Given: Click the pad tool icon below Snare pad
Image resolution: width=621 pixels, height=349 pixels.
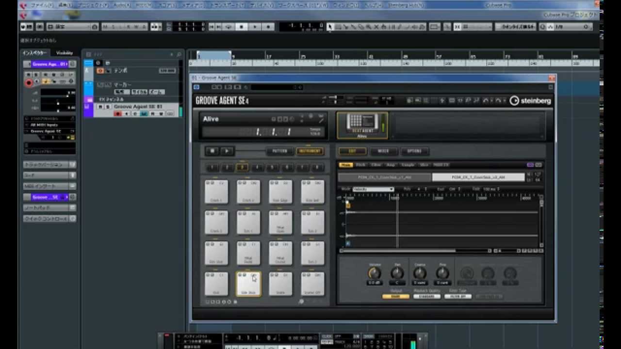Looking at the screenshot, I should 301,301.
